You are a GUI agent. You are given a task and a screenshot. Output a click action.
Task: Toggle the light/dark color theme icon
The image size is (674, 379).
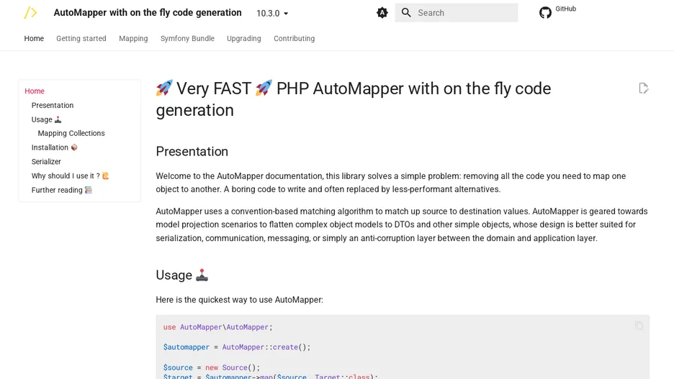click(382, 13)
